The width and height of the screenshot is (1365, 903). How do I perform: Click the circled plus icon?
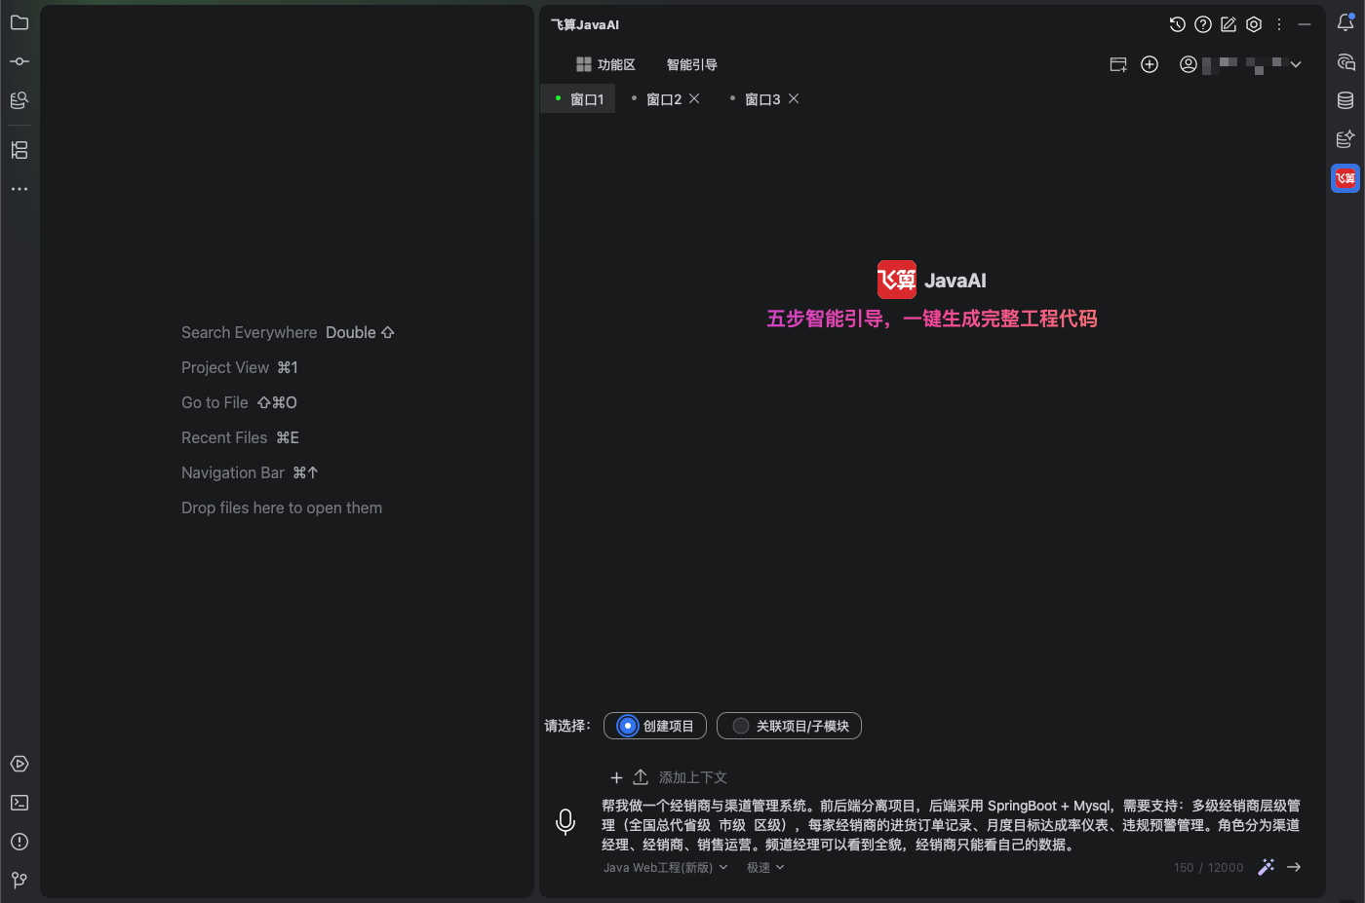1150,64
